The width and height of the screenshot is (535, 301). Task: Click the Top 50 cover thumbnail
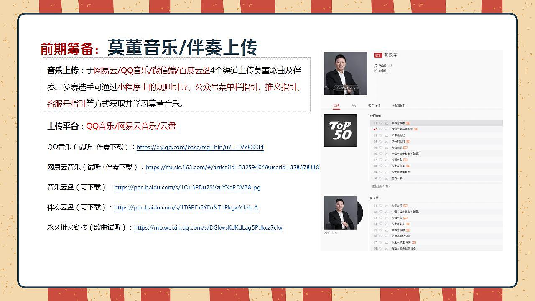click(340, 130)
